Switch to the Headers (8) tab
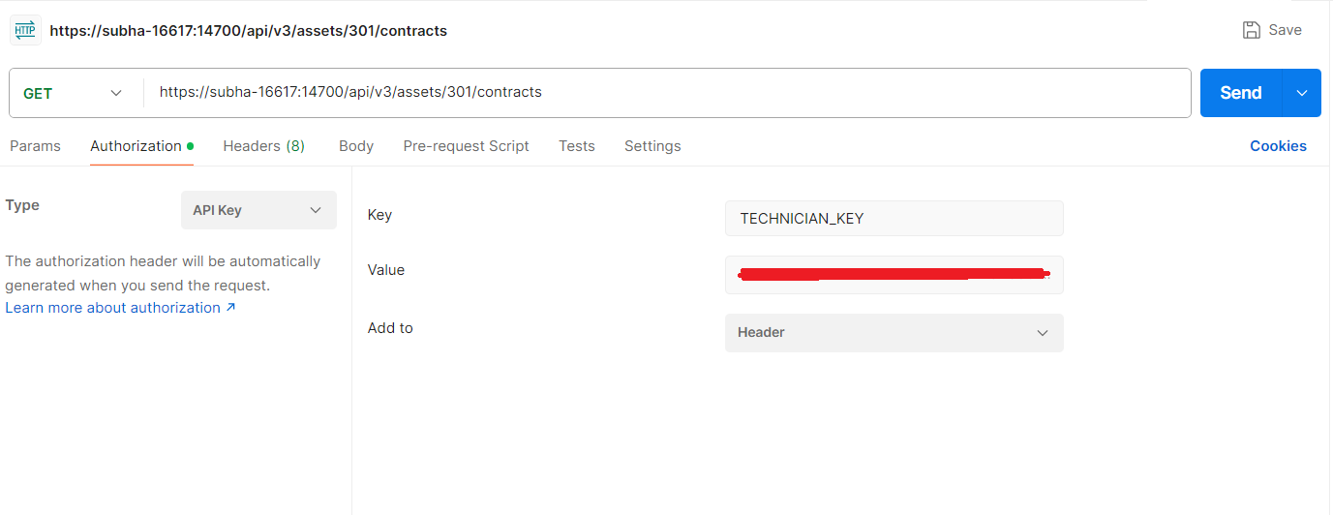Image resolution: width=1333 pixels, height=515 pixels. [263, 146]
